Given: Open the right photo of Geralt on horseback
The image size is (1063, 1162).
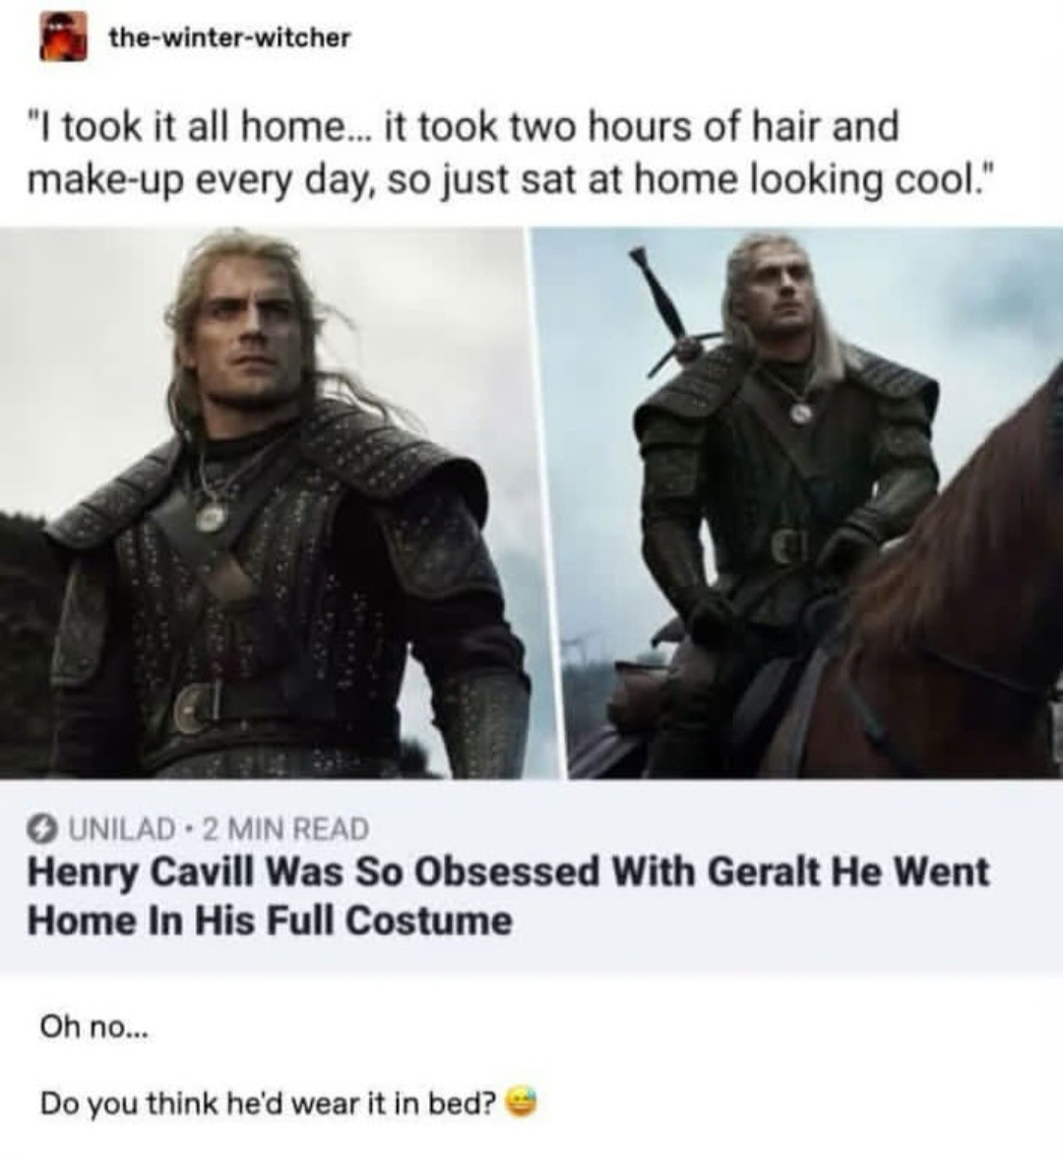Looking at the screenshot, I should (797, 502).
